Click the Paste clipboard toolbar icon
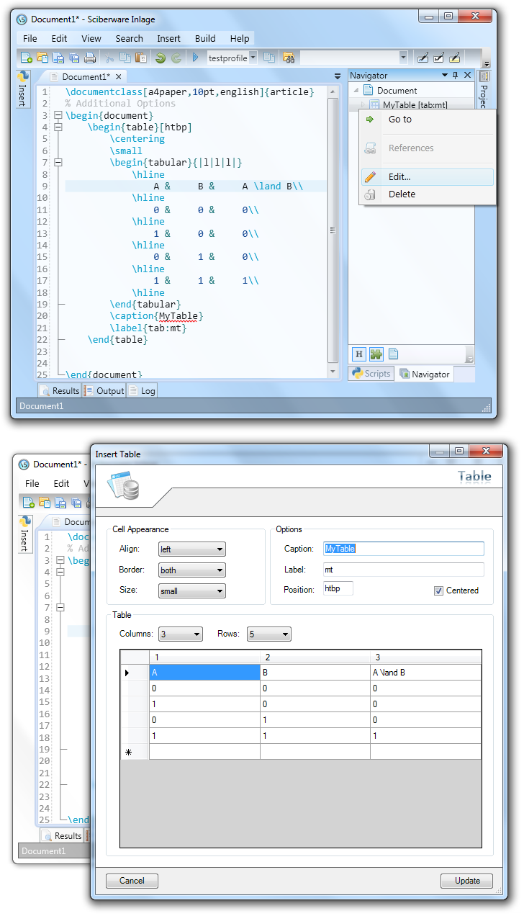This screenshot has height=916, width=524. tap(141, 58)
